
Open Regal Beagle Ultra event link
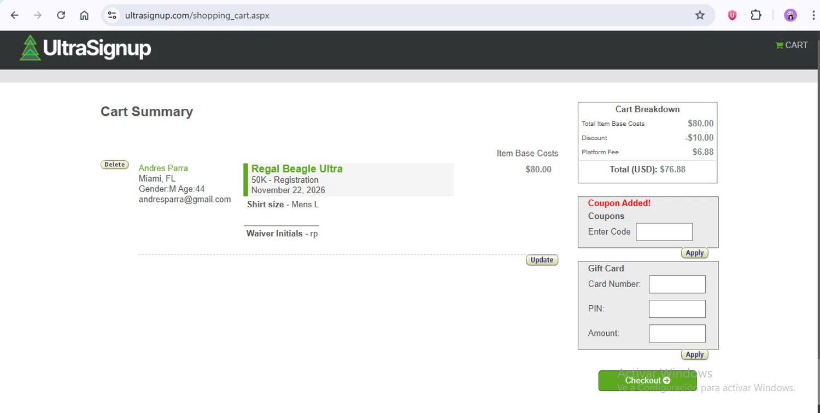pyautogui.click(x=297, y=168)
